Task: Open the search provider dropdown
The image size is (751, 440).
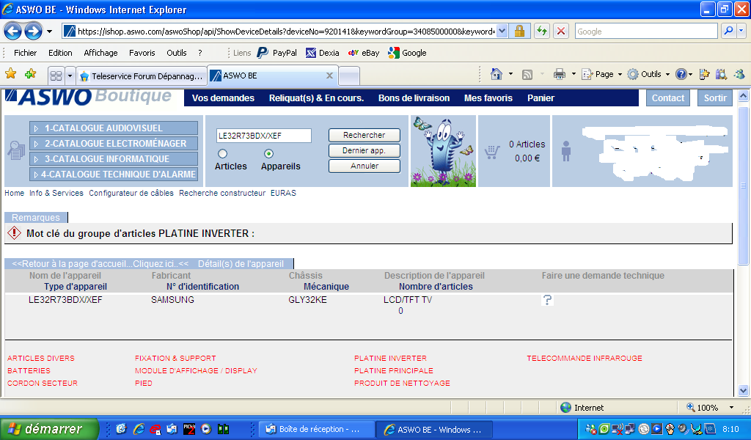Action: click(741, 32)
